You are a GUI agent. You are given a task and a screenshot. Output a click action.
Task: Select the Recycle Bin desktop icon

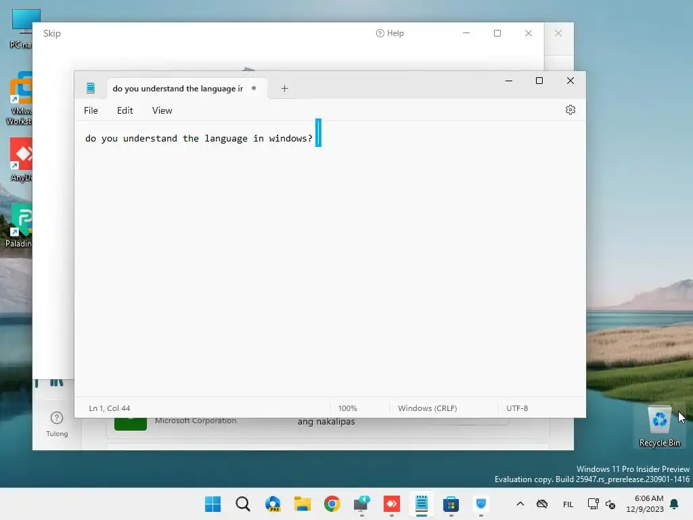click(x=659, y=426)
